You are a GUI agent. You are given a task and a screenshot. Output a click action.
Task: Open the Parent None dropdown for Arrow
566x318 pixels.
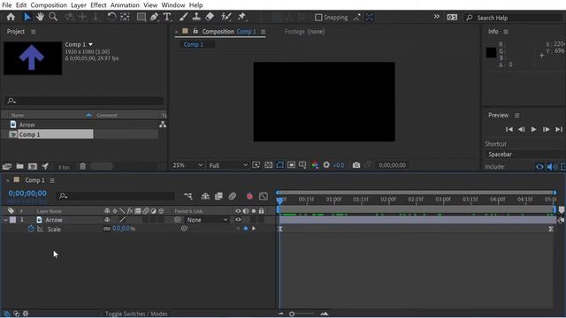click(208, 220)
